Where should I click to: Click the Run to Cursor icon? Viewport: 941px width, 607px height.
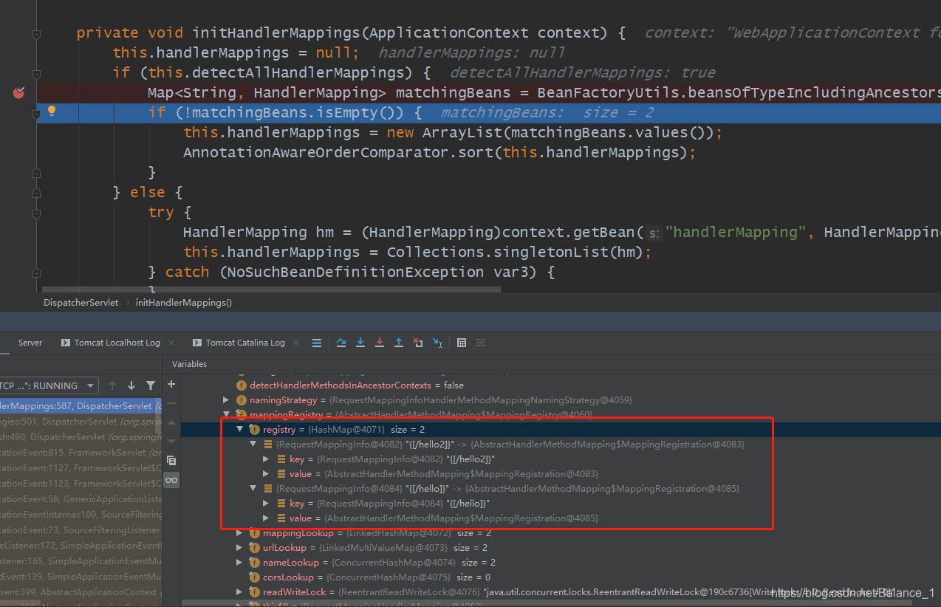click(x=437, y=343)
